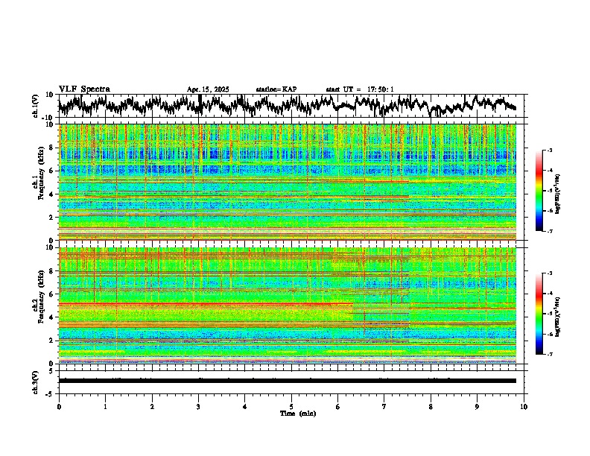Click the "4" kHz tick on ch.2 spectrogram axis

pos(51,317)
